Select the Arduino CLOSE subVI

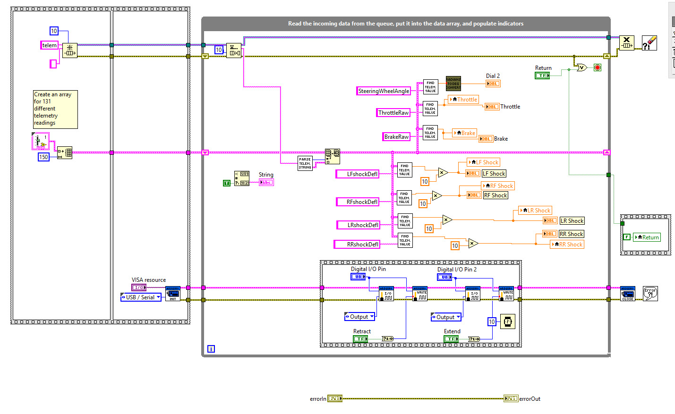point(628,294)
